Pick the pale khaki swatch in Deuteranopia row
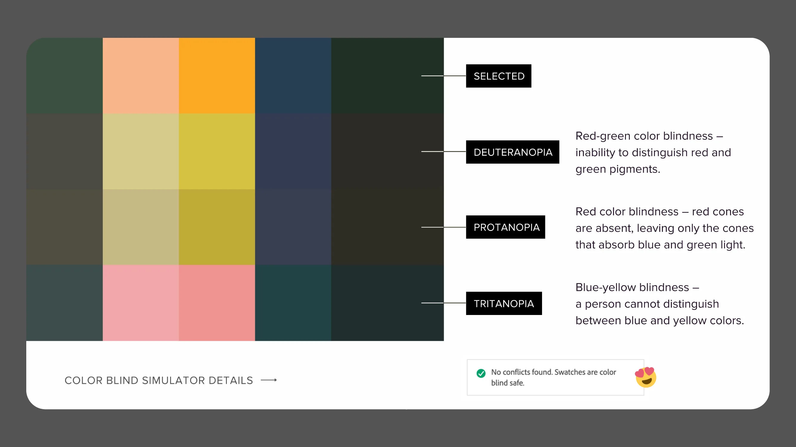 tap(141, 151)
